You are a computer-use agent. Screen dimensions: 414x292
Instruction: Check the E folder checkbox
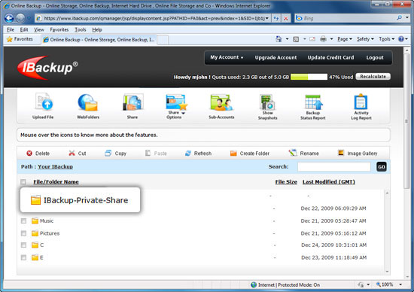point(23,257)
